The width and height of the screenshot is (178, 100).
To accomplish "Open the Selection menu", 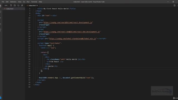I will 13,2.
